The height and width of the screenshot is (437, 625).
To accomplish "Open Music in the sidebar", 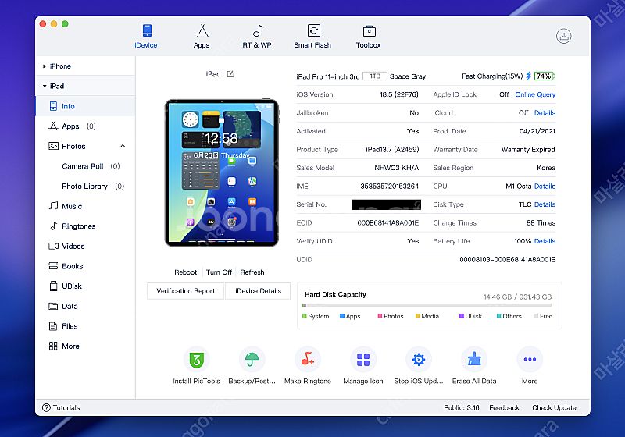I will tap(66, 206).
